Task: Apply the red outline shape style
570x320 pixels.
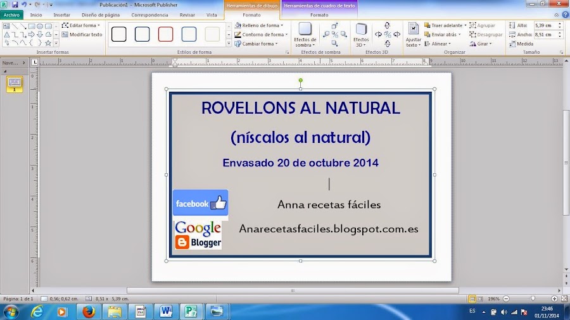Action: pos(165,34)
